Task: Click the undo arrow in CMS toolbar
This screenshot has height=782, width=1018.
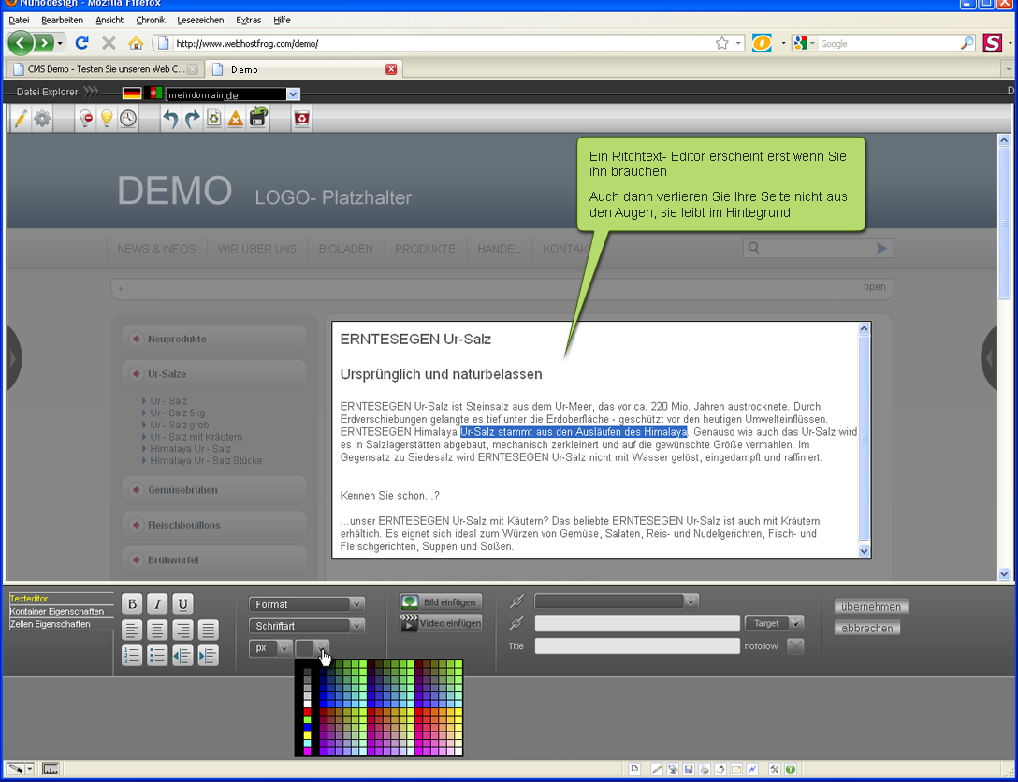Action: pos(170,119)
